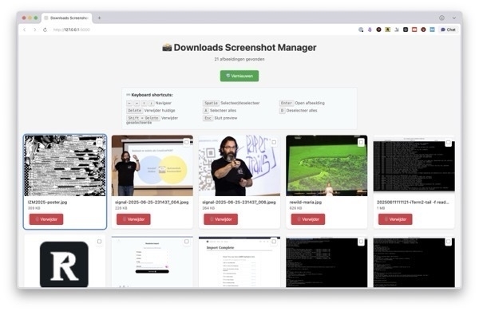Delete signal-2025-06-25-231437_004.jpeg with Verwijder

[x=133, y=219]
